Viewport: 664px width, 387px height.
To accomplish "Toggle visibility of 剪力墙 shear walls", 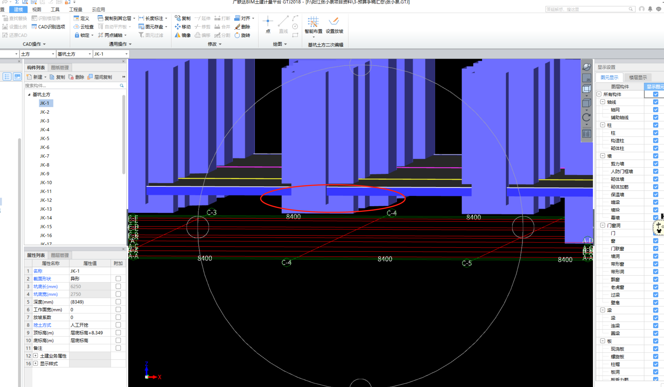I will 655,164.
